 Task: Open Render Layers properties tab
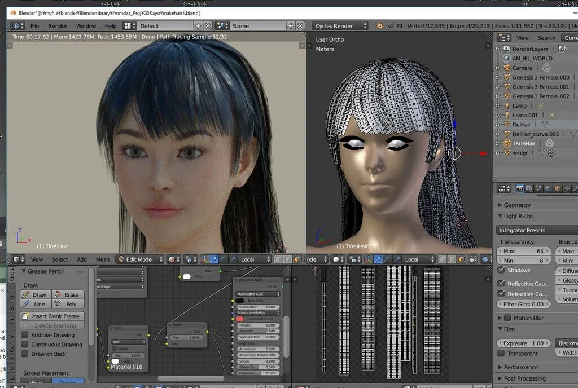(x=529, y=188)
